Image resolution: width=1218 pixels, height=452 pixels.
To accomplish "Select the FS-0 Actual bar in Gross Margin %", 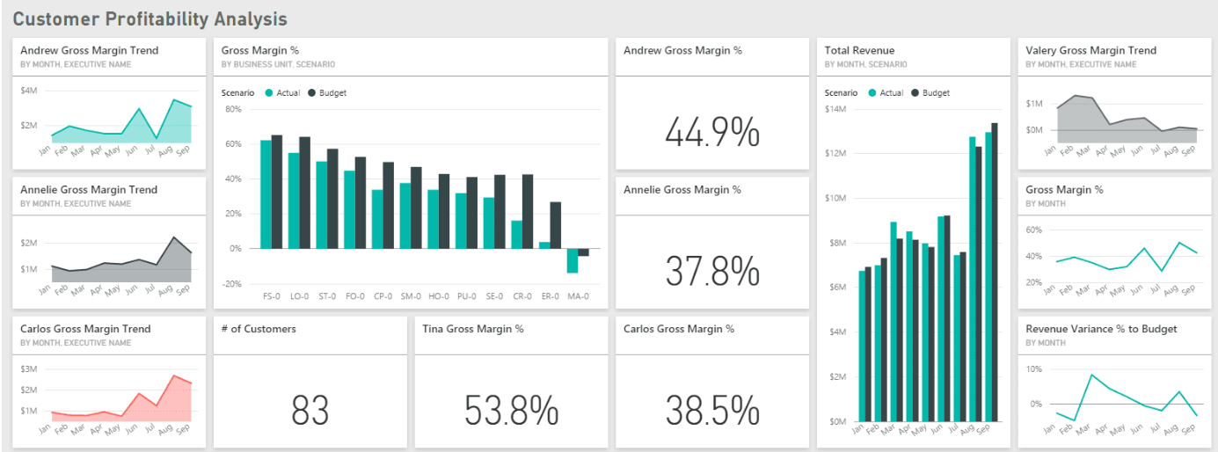I will (266, 194).
